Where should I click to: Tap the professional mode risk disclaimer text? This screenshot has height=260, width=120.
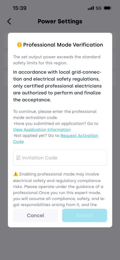(58, 189)
